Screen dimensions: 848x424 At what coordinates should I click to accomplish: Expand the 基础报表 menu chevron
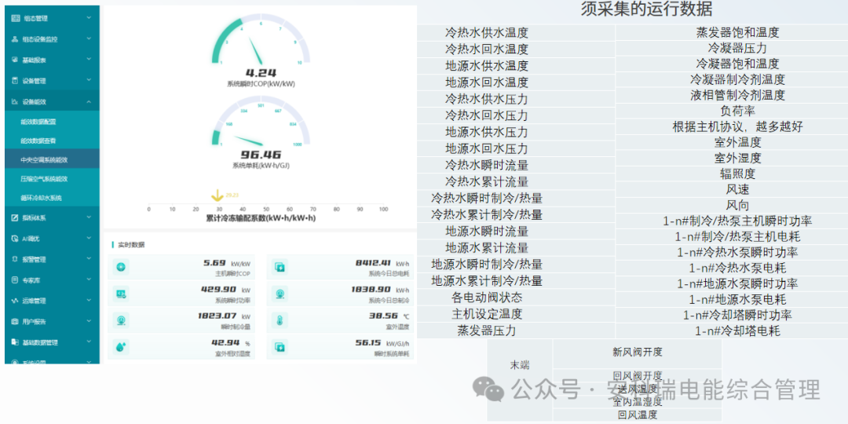pyautogui.click(x=89, y=60)
